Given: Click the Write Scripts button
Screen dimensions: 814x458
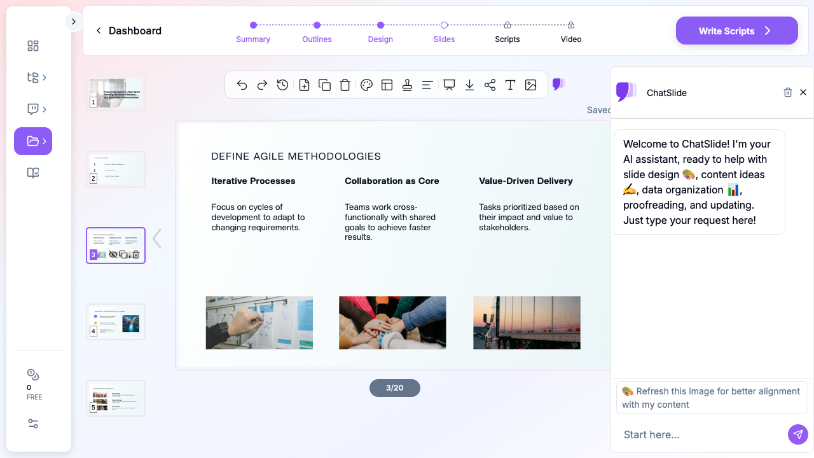Looking at the screenshot, I should coord(736,30).
